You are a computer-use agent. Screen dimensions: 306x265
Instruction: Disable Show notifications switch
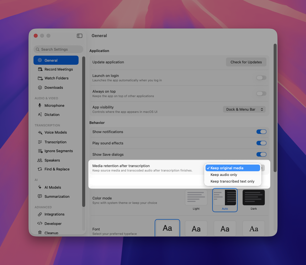[261, 132]
